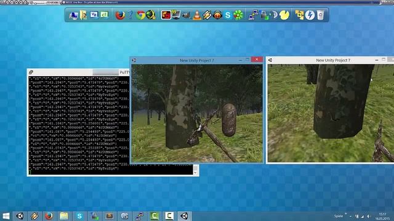Open the Recycle Bin in the dock
Image resolution: width=394 pixels, height=221 pixels.
320,15
